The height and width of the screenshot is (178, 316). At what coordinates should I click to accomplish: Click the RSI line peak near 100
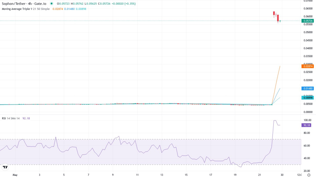275,121
